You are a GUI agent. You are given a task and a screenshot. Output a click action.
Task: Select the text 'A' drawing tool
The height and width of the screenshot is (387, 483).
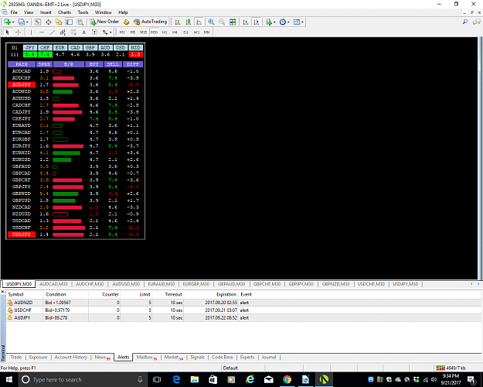tap(83, 32)
